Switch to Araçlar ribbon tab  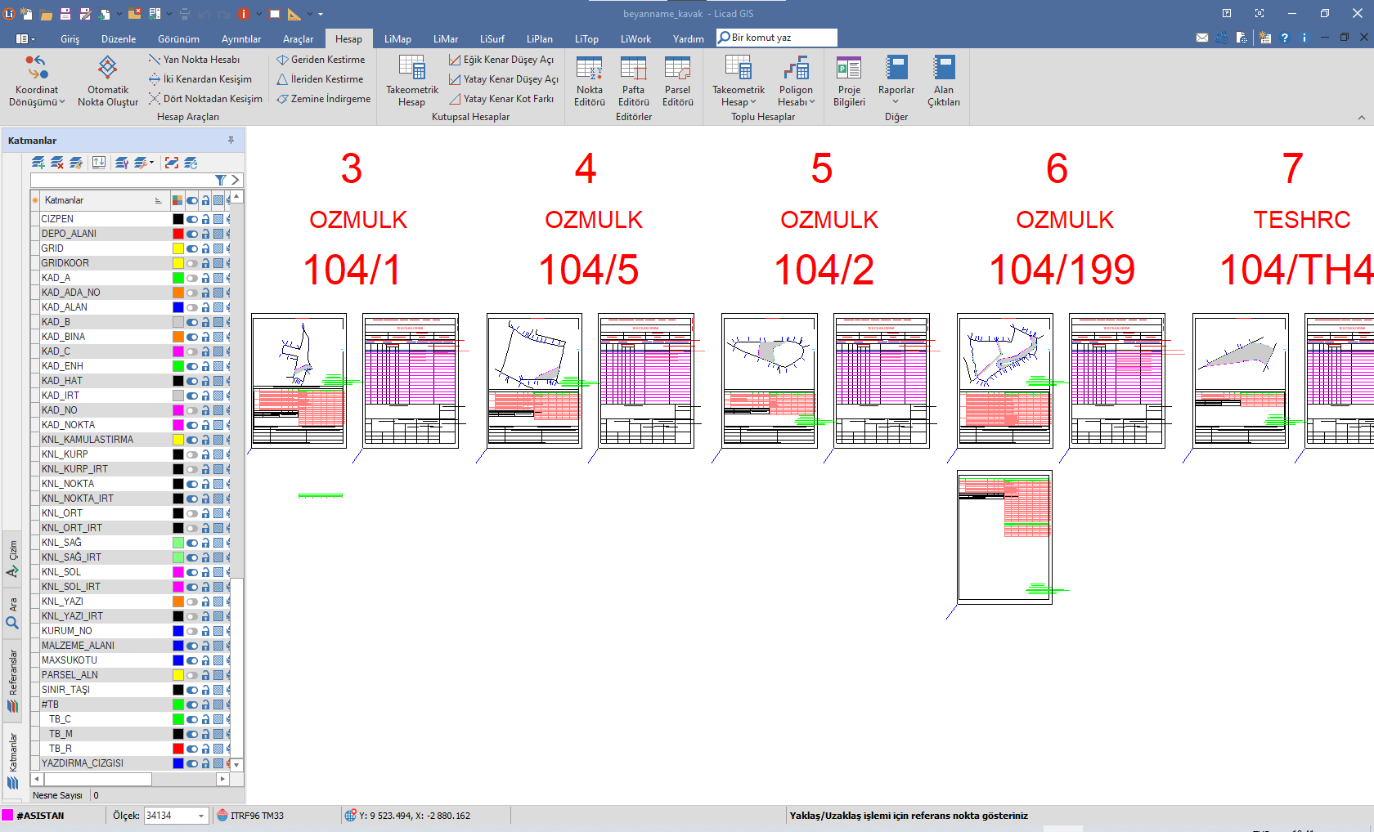(x=299, y=38)
